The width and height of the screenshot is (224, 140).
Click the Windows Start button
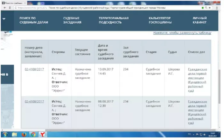click(x=5, y=135)
